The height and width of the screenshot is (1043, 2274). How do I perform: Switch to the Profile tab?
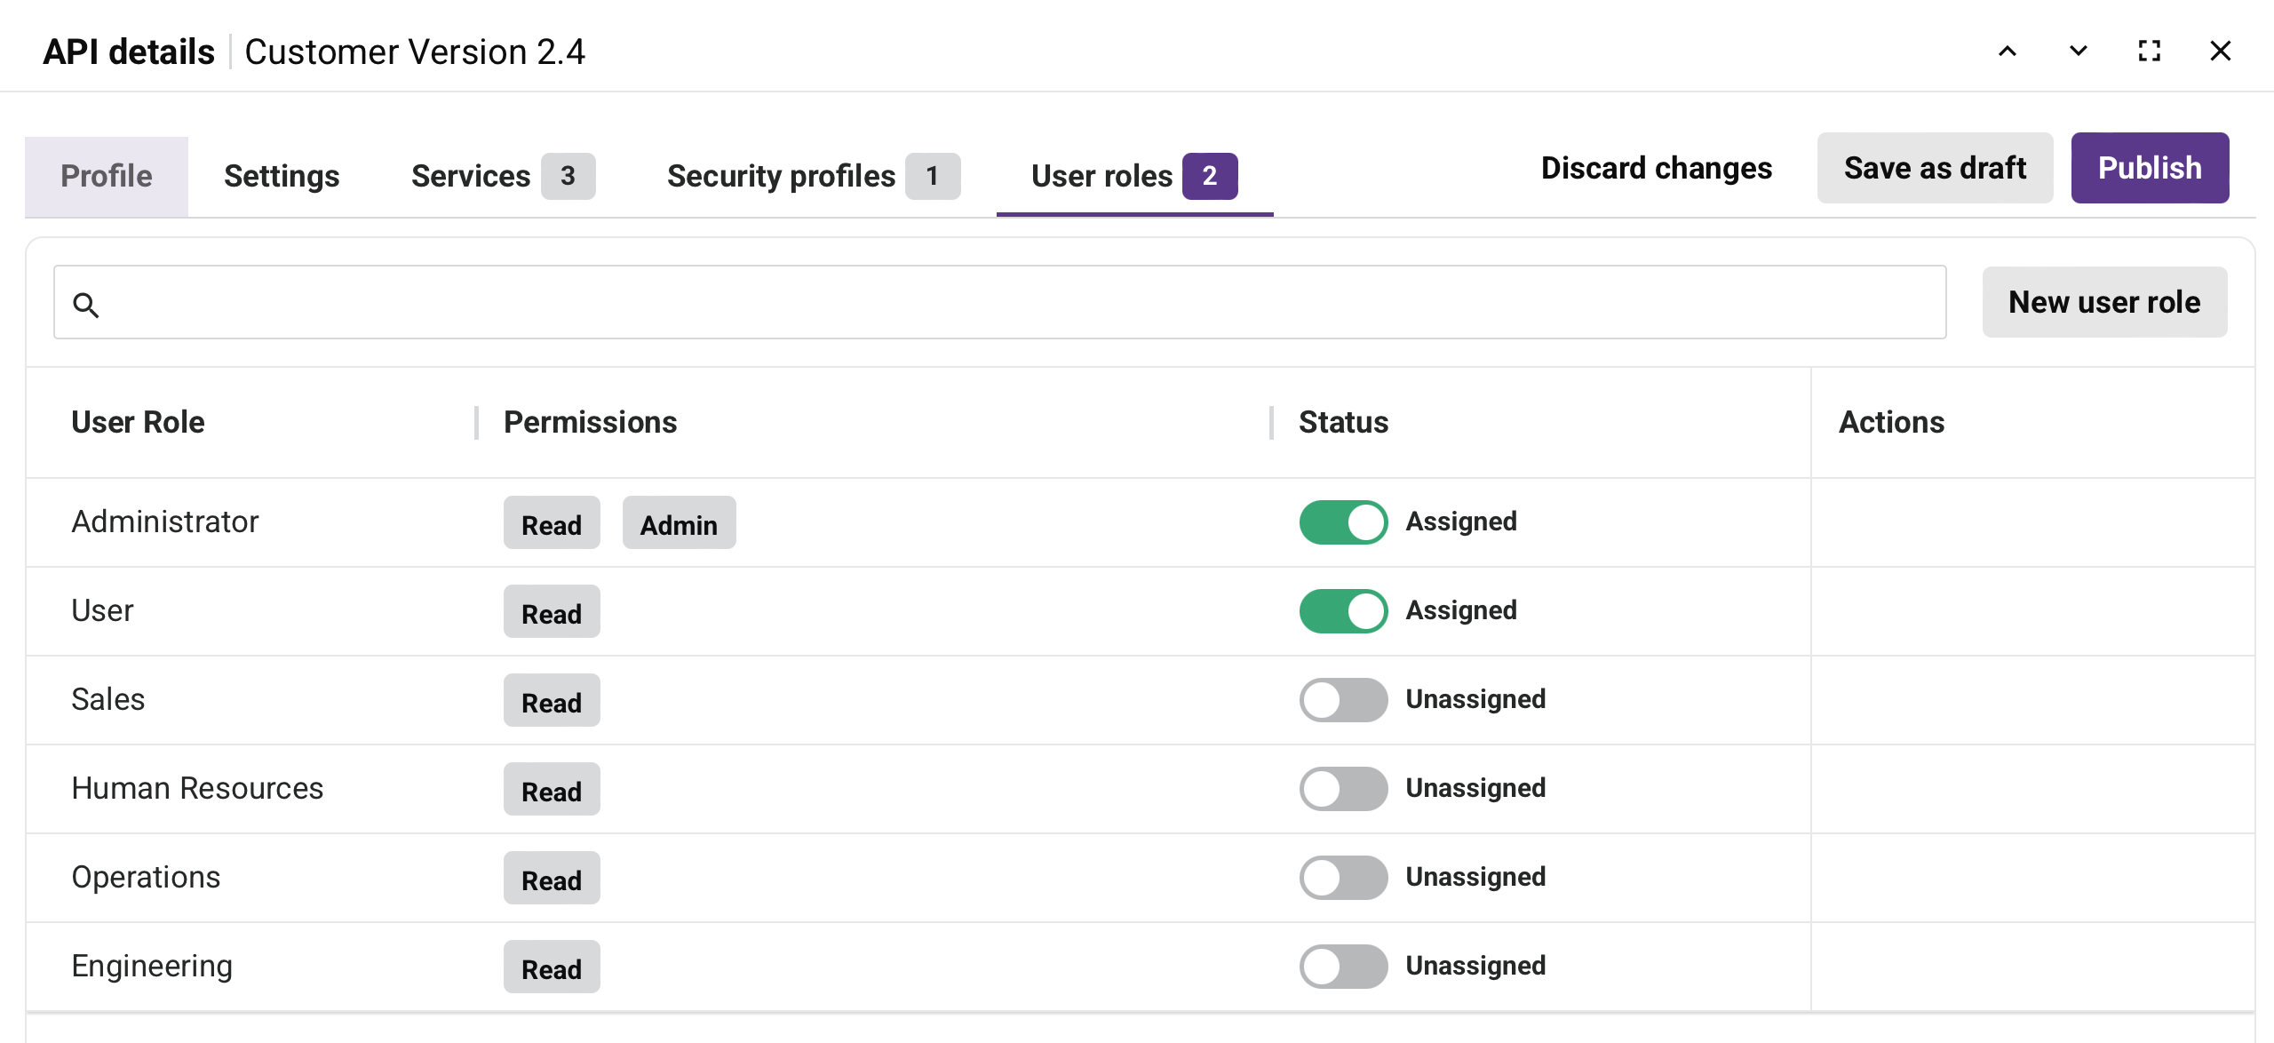click(x=106, y=176)
